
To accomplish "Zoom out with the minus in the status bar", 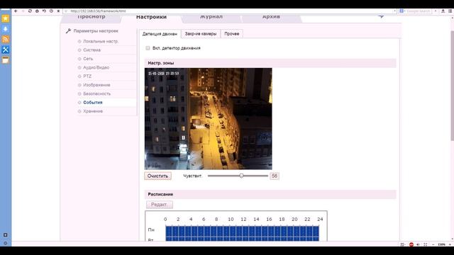I will [x=433, y=244].
